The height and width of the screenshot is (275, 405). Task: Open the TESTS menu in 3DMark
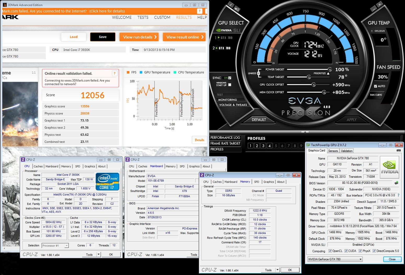pos(143,17)
